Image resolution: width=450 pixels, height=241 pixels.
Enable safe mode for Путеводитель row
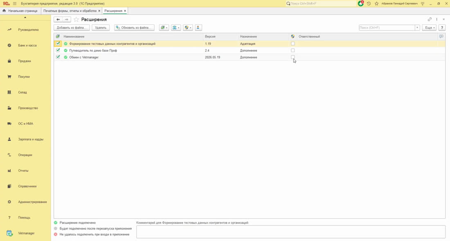(x=293, y=51)
